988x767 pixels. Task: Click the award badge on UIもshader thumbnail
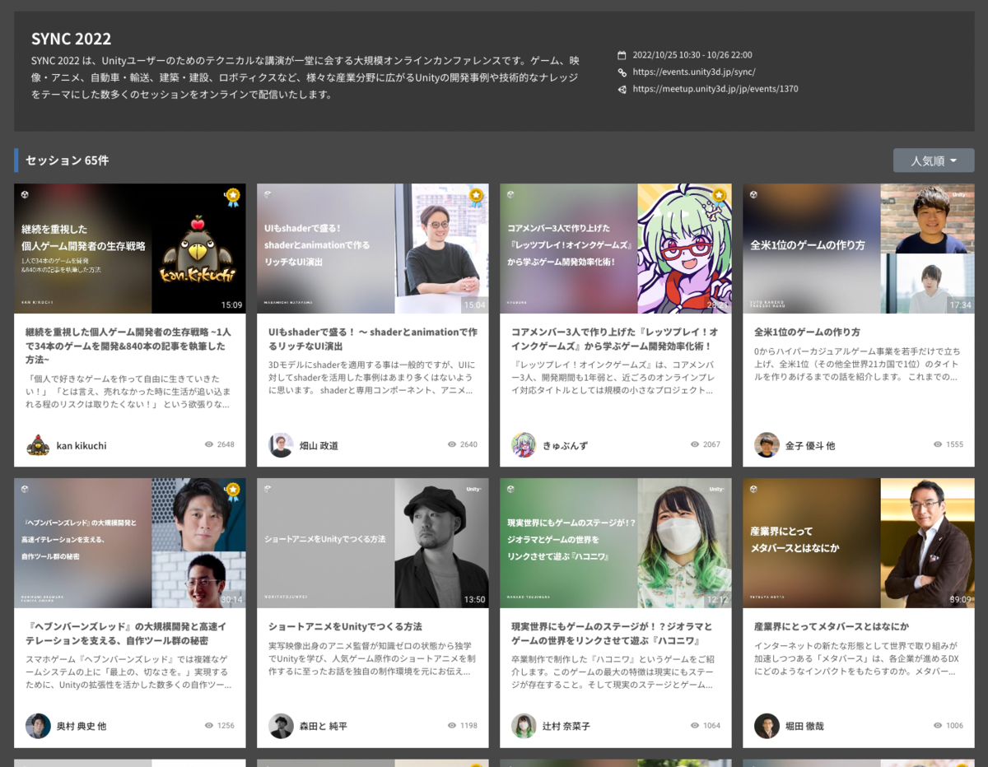coord(476,196)
